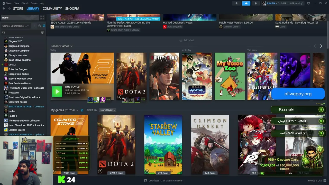329x185 pixels.
Task: Open the SNOOPI# profile tab
Action: click(72, 8)
